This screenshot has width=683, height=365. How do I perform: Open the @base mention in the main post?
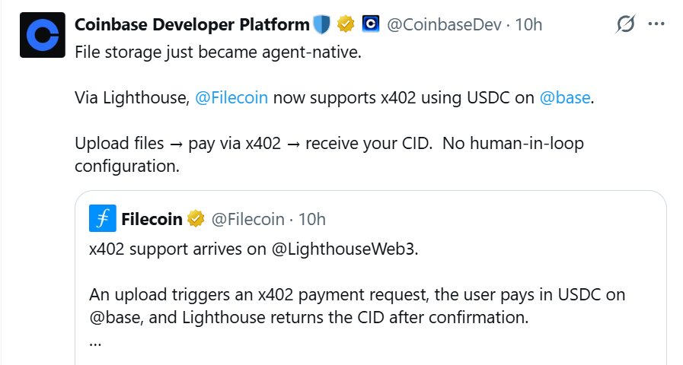click(x=565, y=98)
